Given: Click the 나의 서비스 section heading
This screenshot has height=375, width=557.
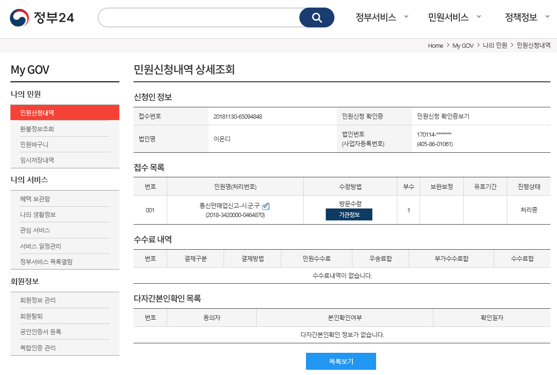Looking at the screenshot, I should point(29,180).
